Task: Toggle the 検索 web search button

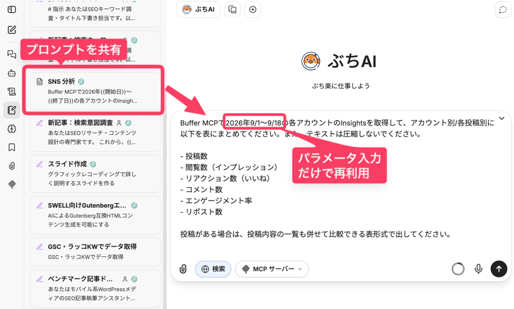Action: click(x=213, y=269)
